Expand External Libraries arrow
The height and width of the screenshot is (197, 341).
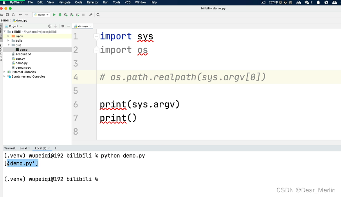click(x=4, y=72)
